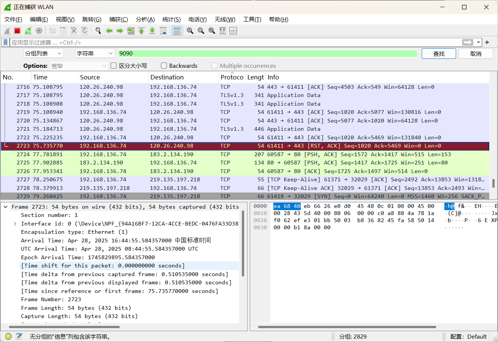Open capture file properties icon in status bar
Image resolution: width=498 pixels, height=342 pixels.
tap(19, 336)
